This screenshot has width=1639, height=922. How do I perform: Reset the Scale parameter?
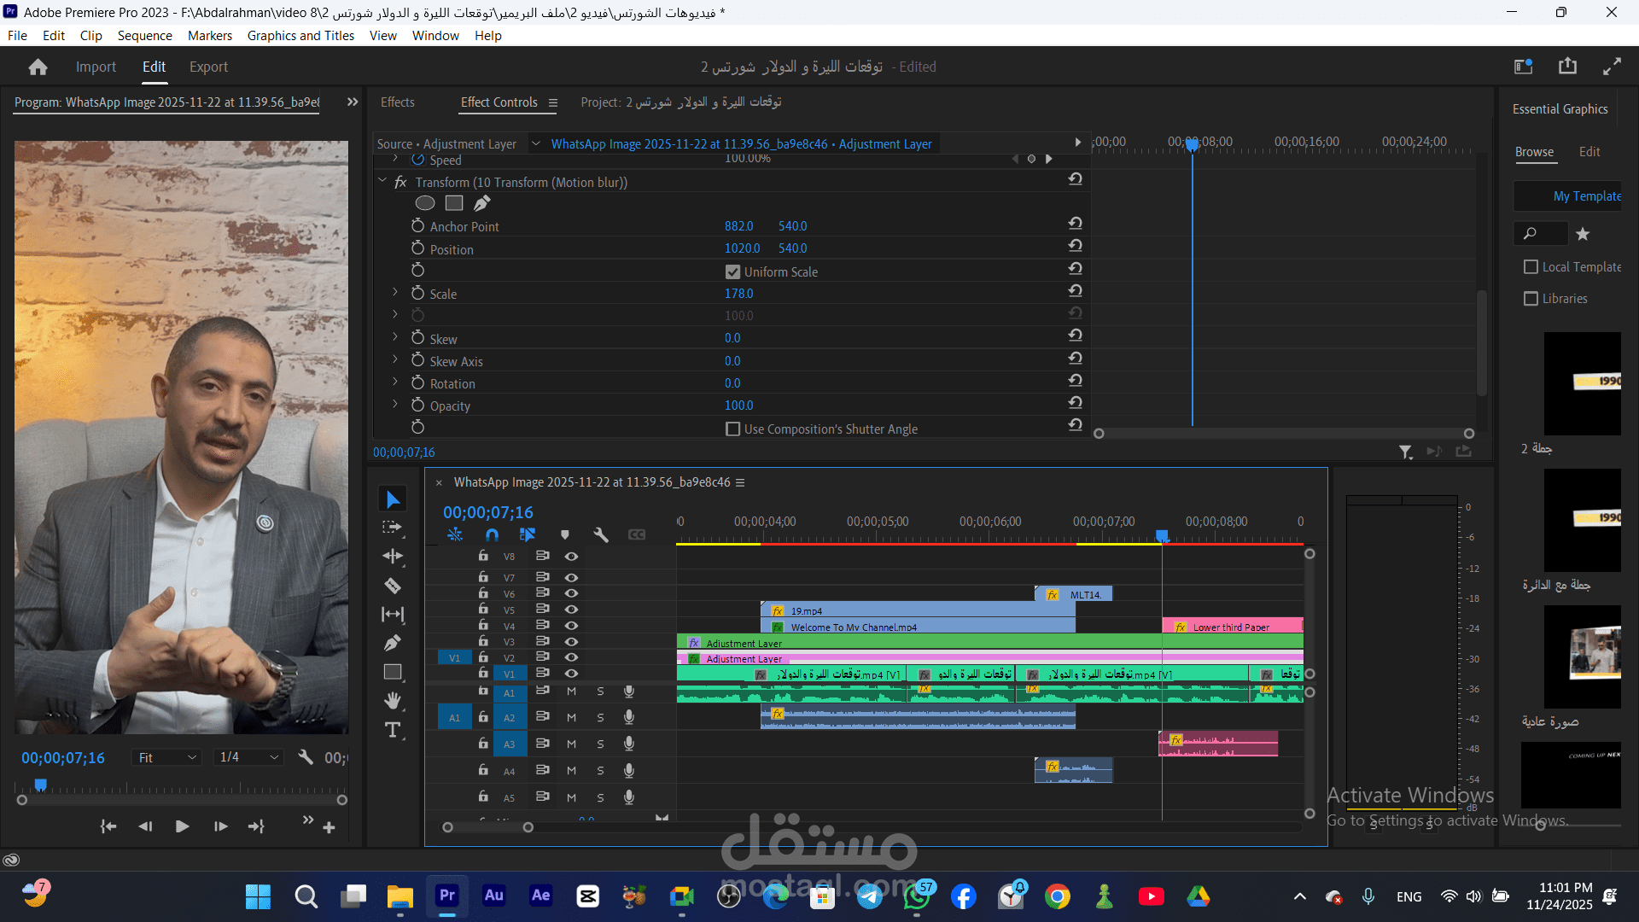tap(1075, 291)
